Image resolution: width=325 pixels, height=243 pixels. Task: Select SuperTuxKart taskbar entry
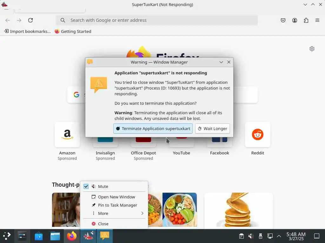click(88, 236)
